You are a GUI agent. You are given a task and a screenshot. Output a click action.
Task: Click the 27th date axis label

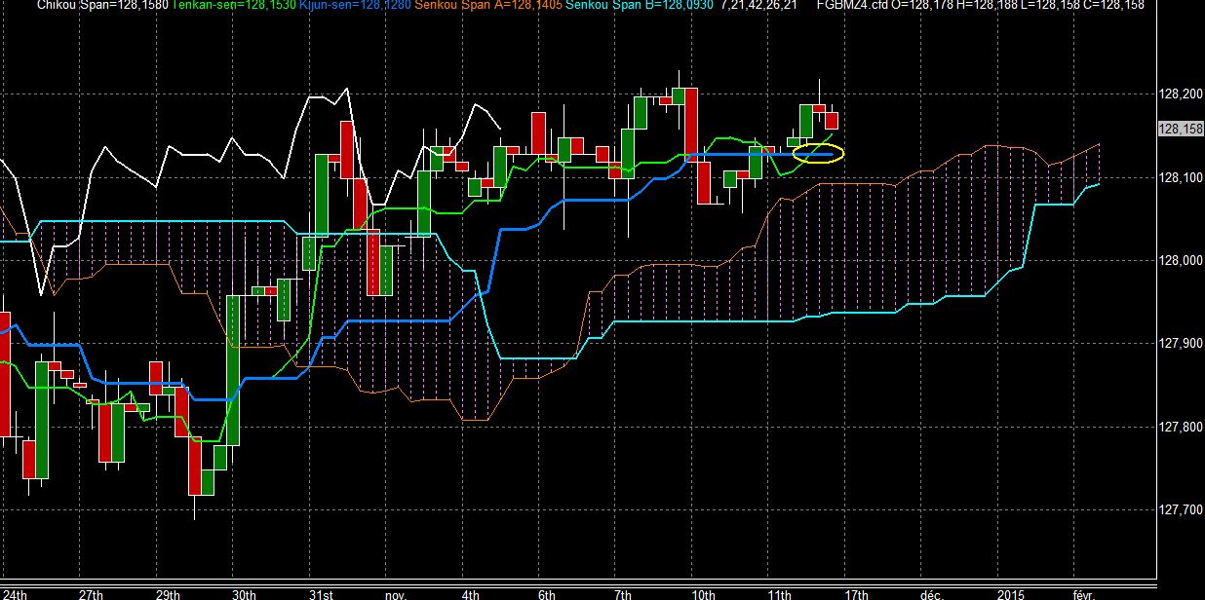[91, 594]
